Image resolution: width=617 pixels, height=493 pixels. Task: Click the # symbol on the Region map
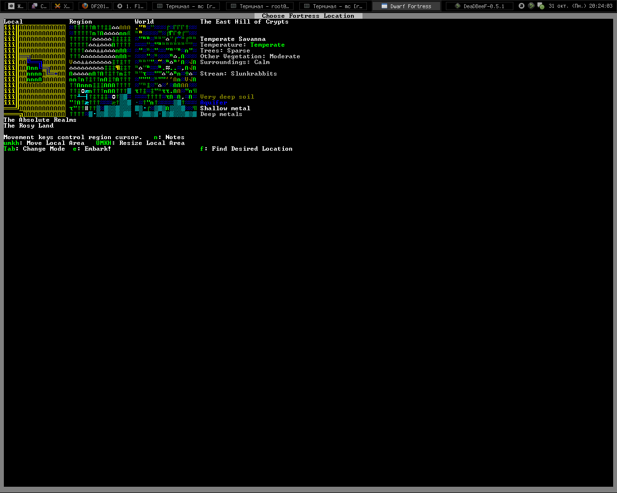click(x=87, y=108)
